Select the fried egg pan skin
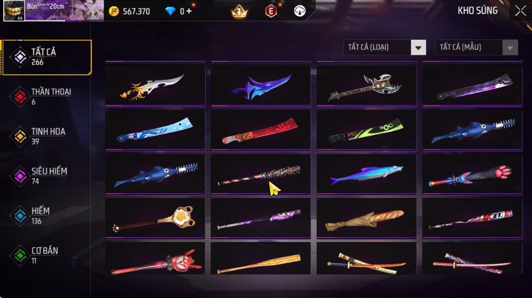The image size is (532, 298). 155,218
